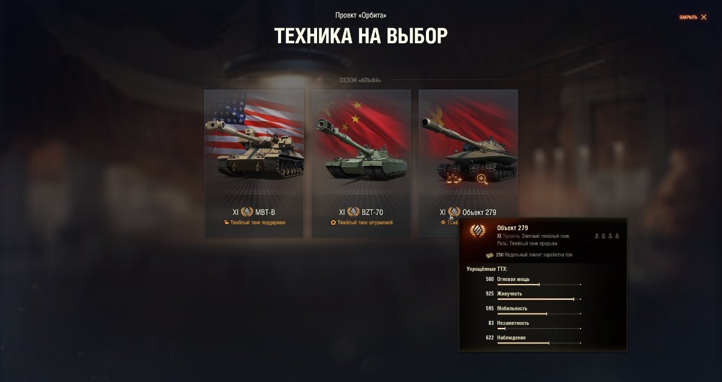Click the support role icon under MBT-B
This screenshot has width=722, height=382.
(x=226, y=222)
